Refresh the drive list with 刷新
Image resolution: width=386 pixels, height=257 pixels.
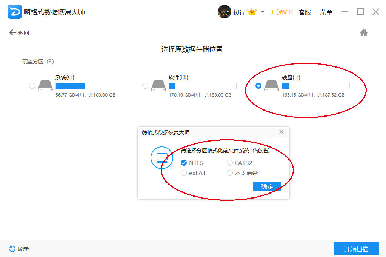(19, 249)
